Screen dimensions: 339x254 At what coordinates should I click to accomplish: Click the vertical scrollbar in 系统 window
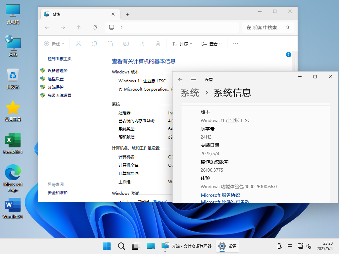point(295,64)
